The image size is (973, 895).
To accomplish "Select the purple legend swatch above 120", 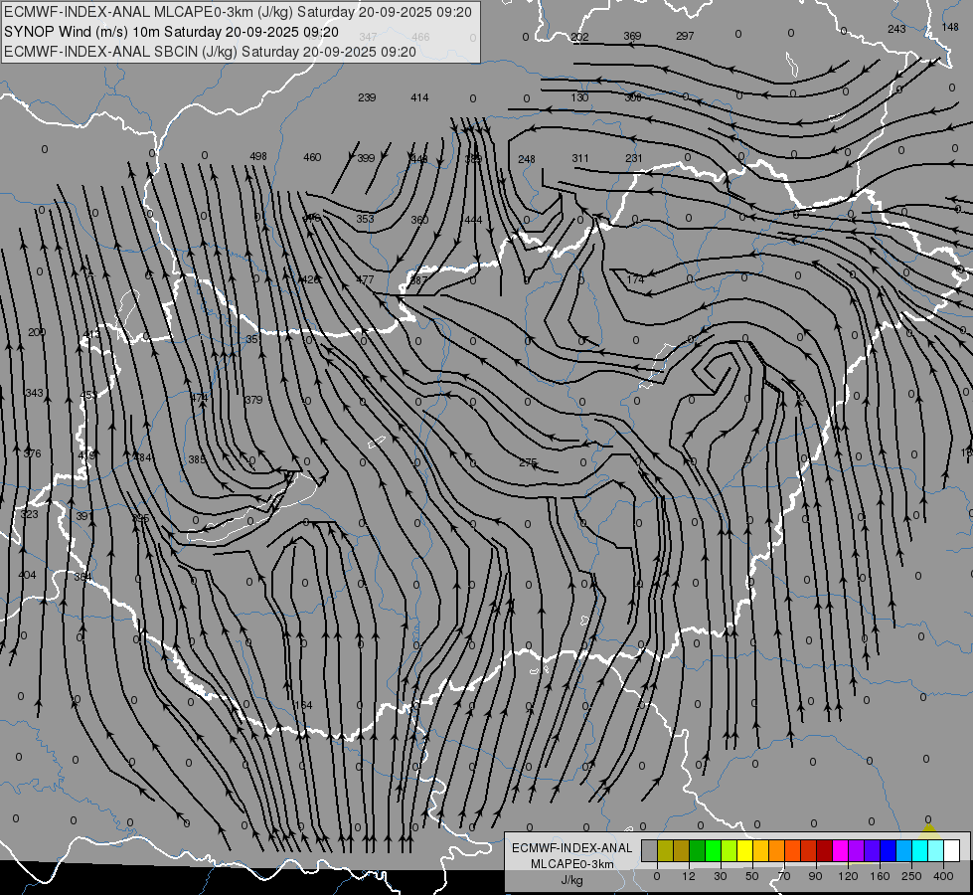I will coord(857,851).
